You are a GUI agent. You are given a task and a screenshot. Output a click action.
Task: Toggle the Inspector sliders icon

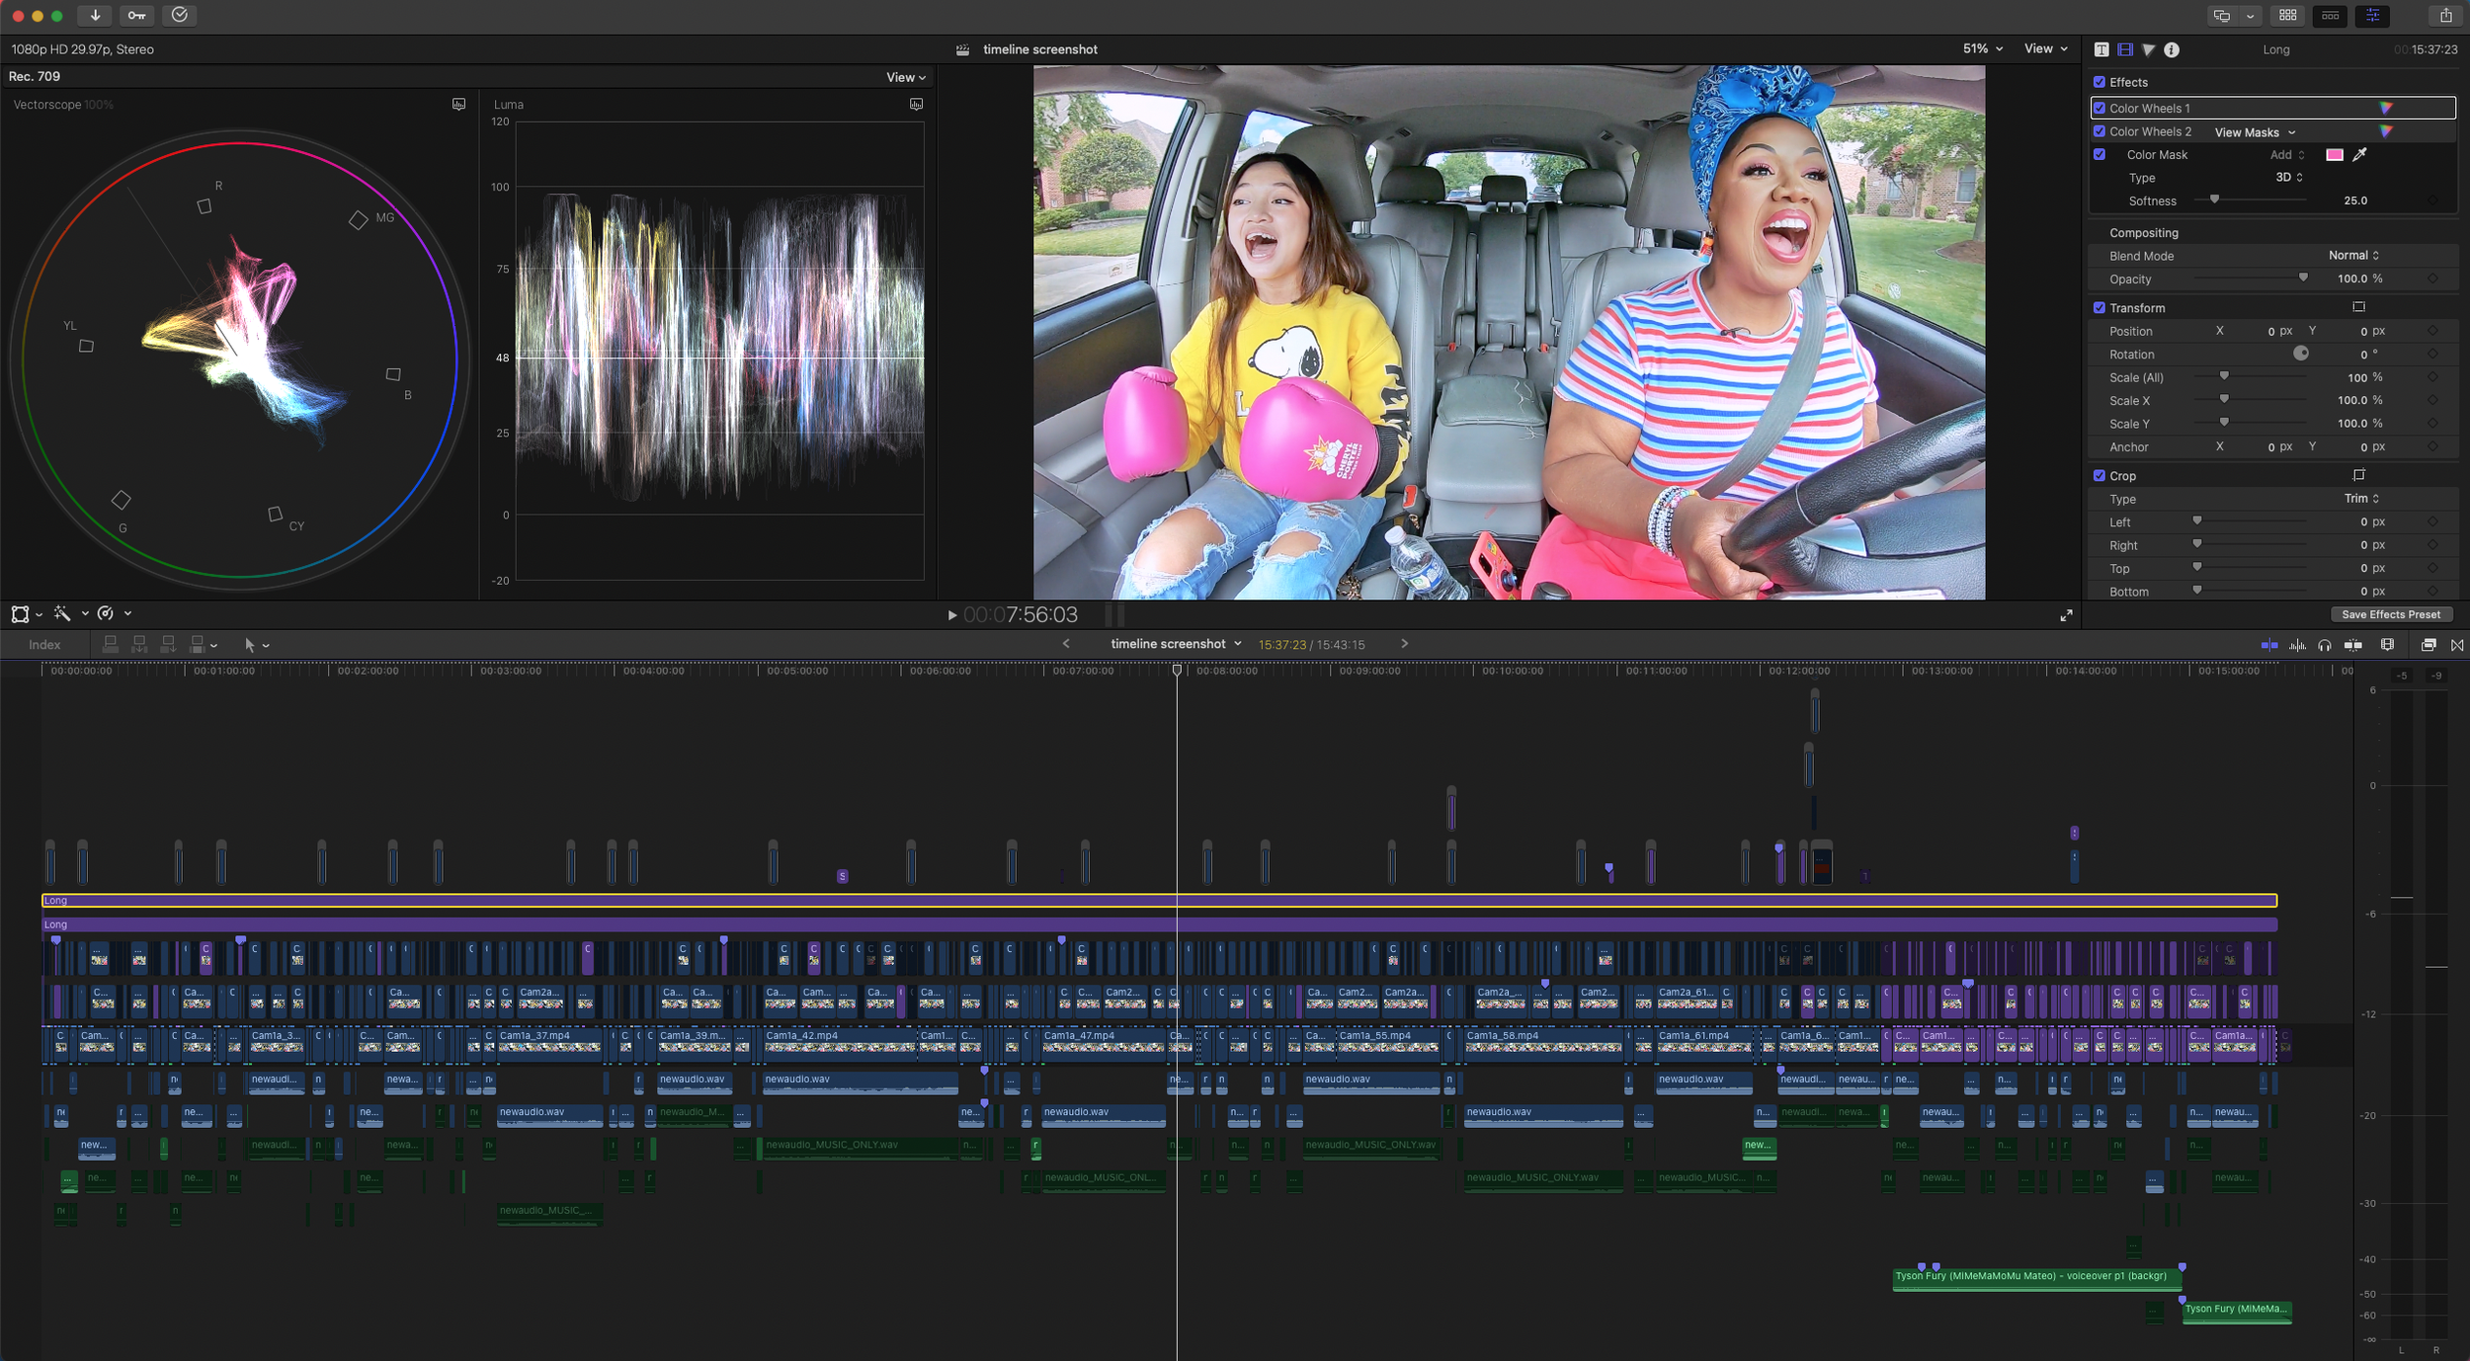point(2372,15)
